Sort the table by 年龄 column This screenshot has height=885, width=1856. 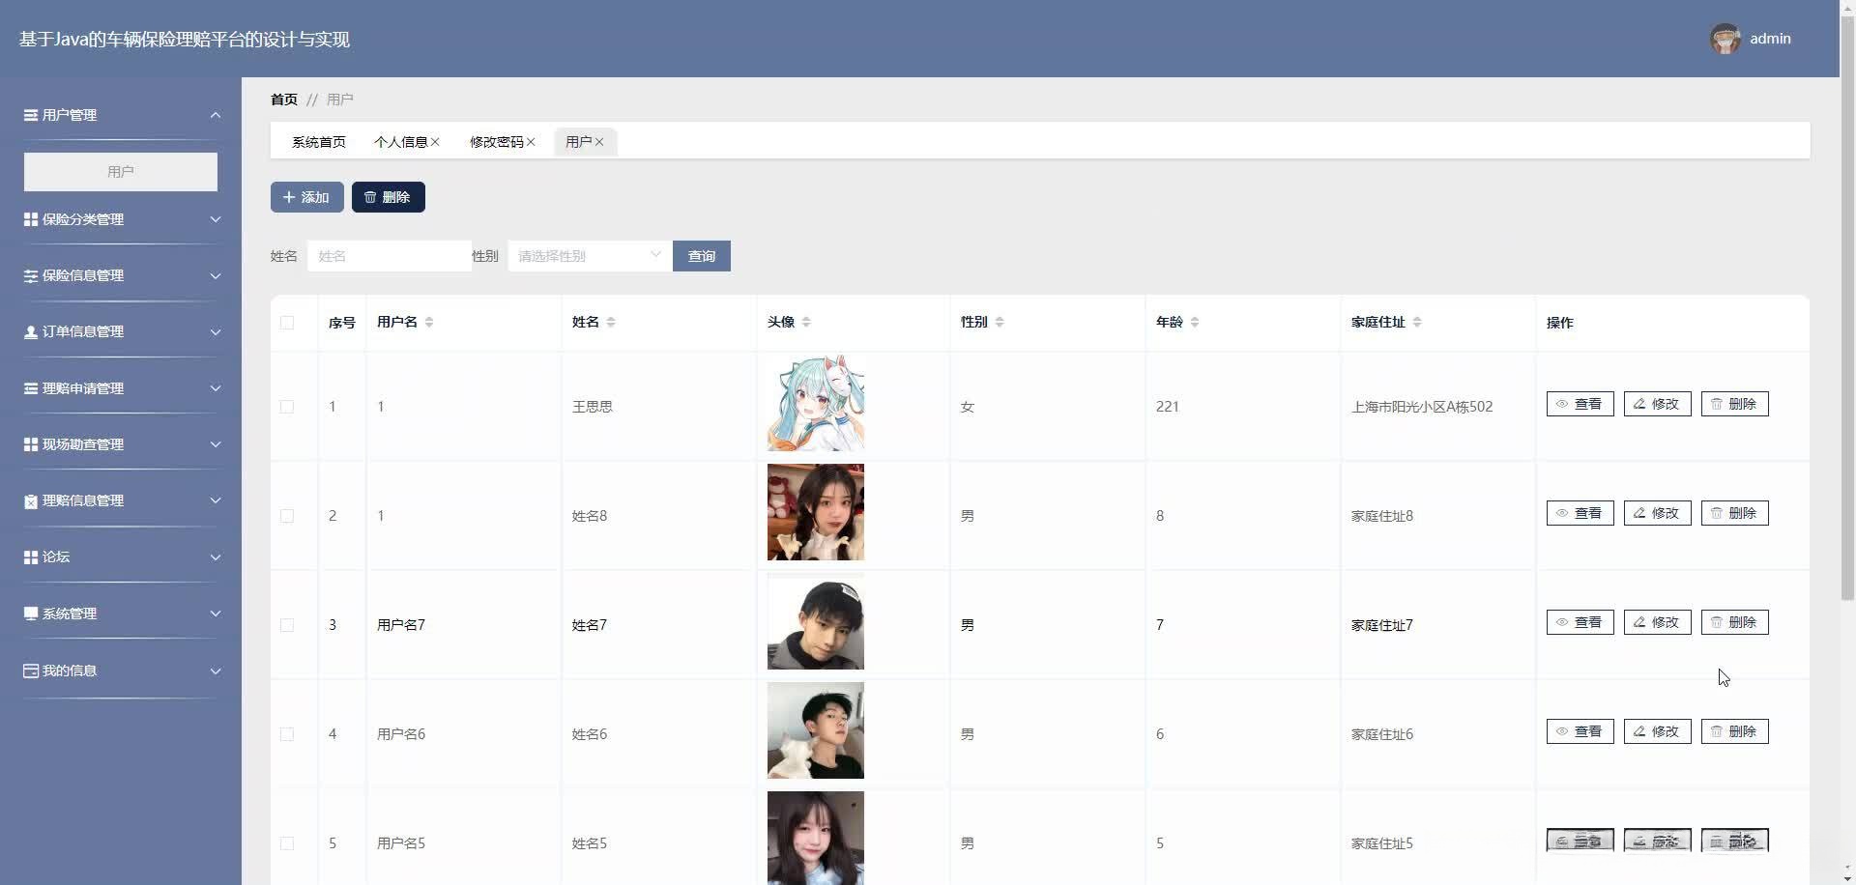1195,322
